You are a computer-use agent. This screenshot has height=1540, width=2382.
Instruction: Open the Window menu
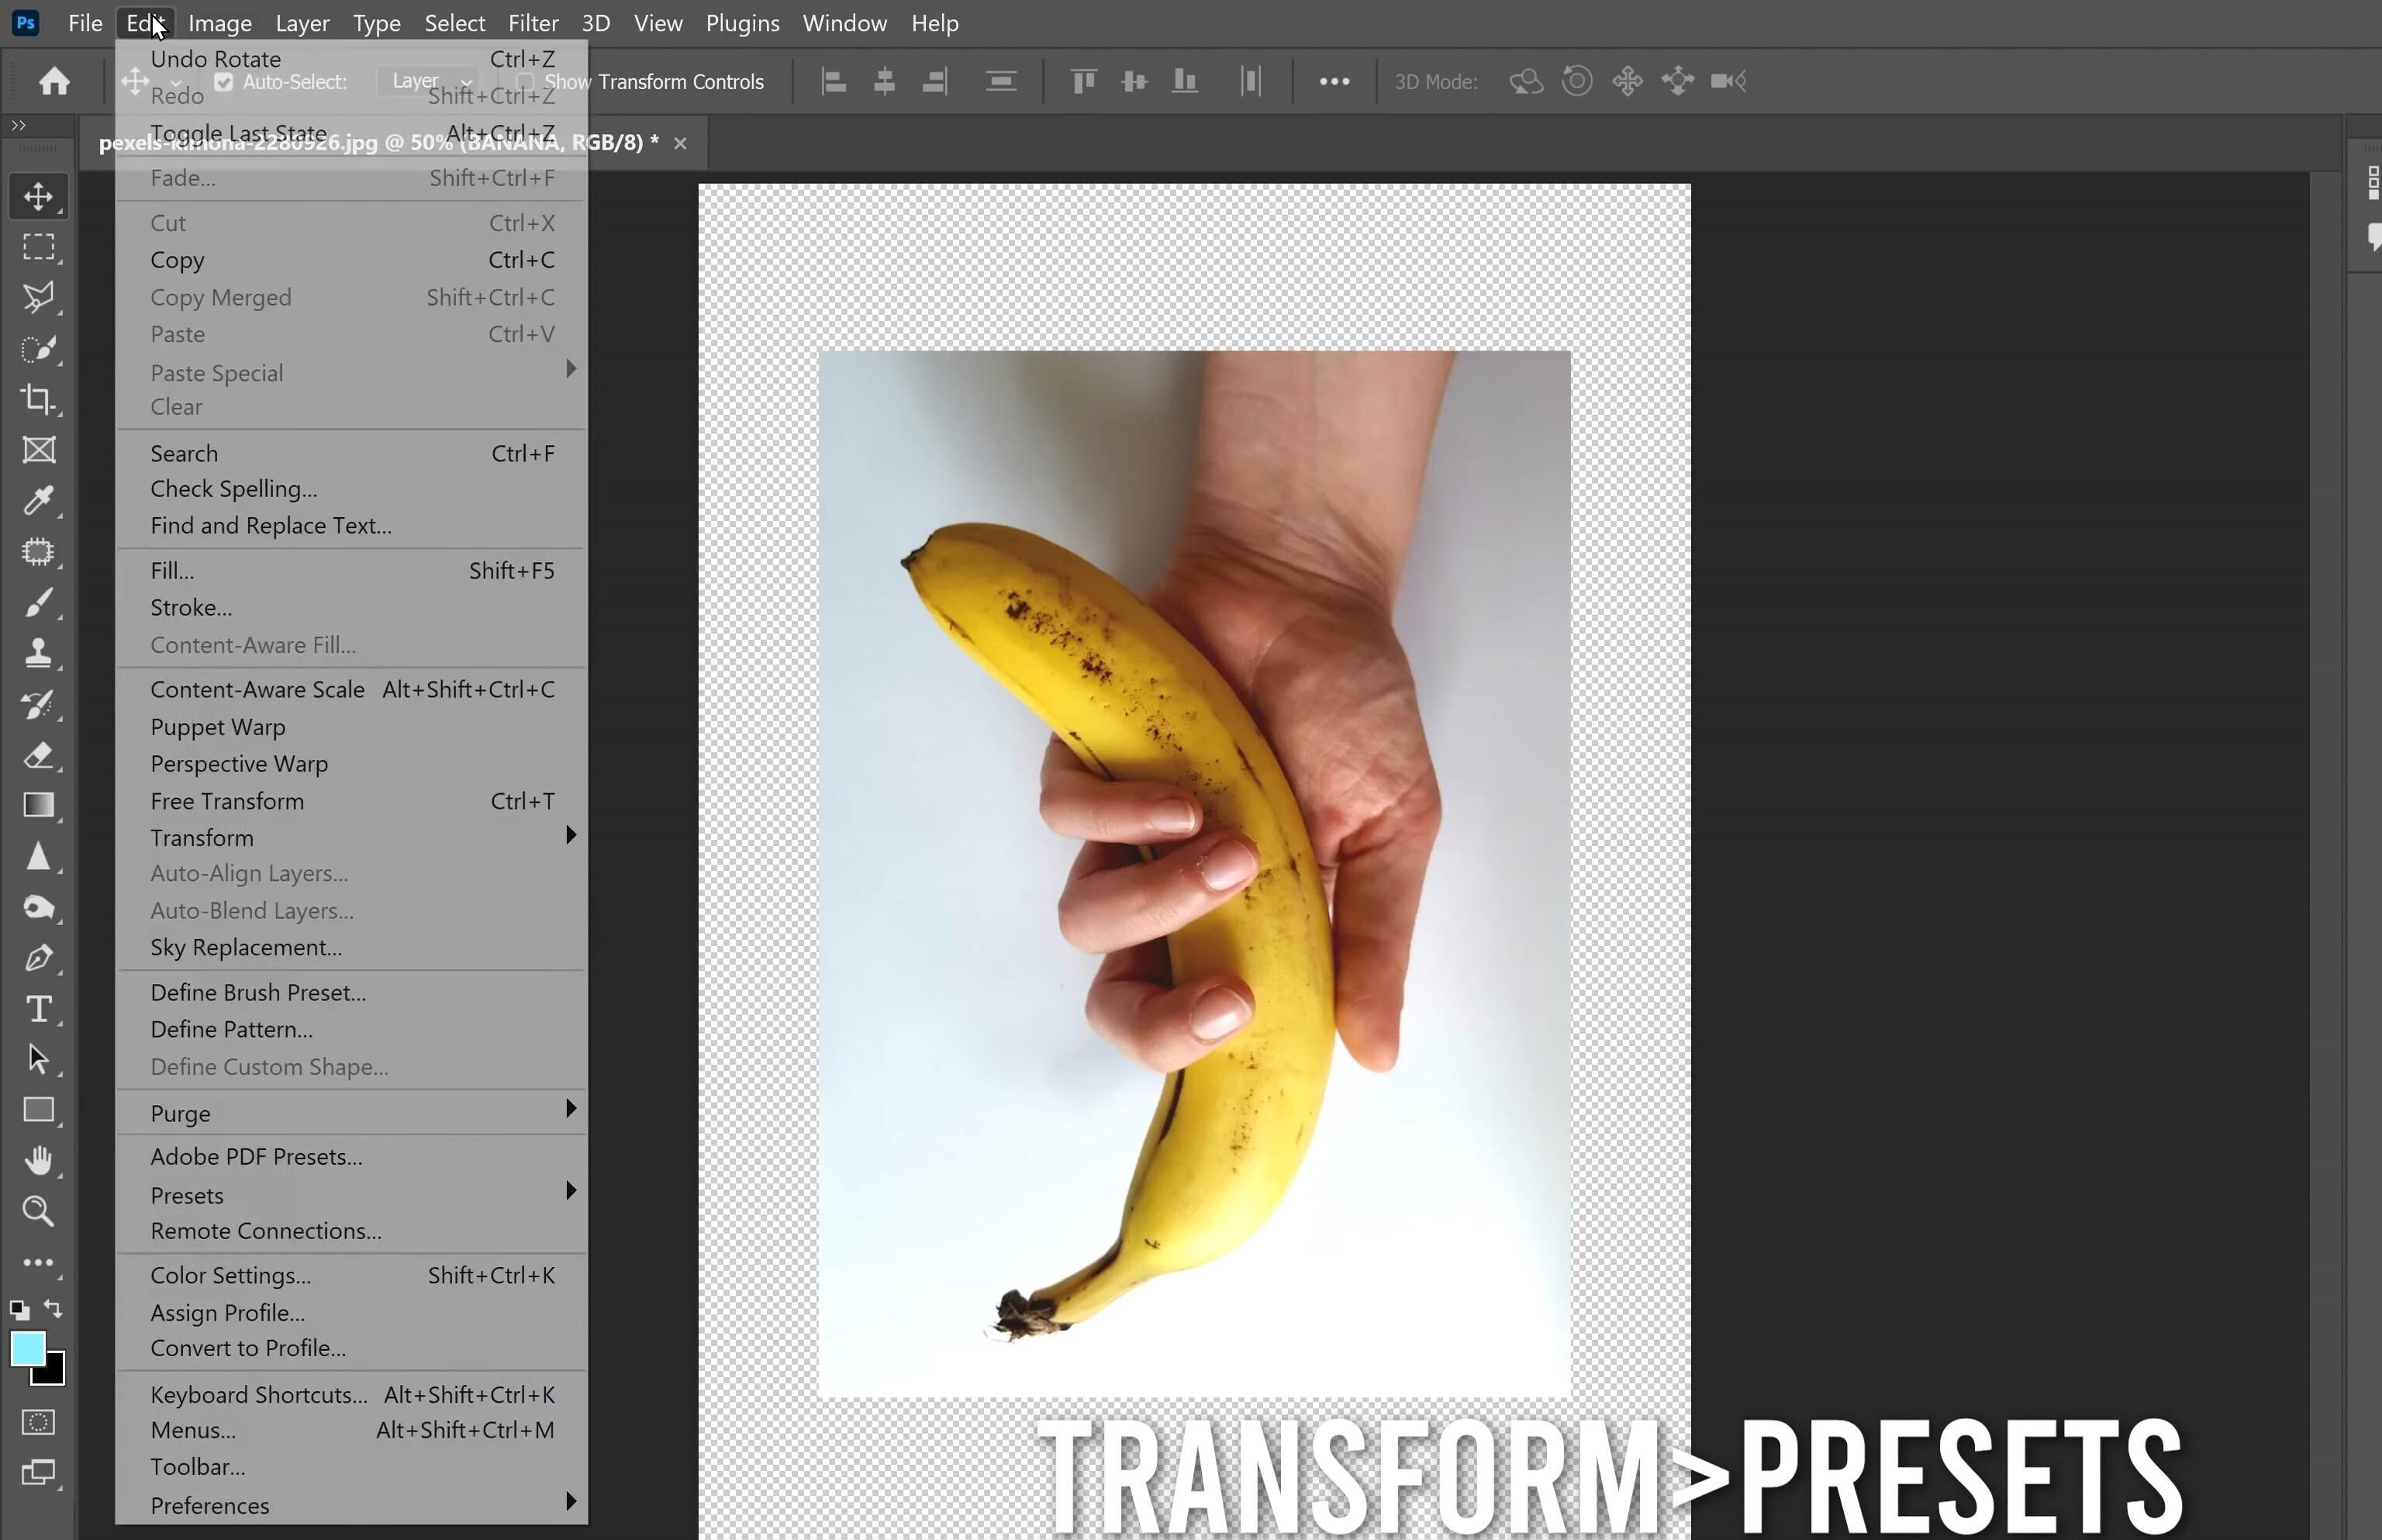tap(845, 23)
